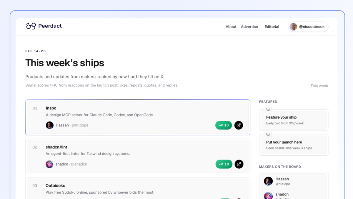Open the @niccoatesuk account menu
353x199 pixels.
(308, 27)
